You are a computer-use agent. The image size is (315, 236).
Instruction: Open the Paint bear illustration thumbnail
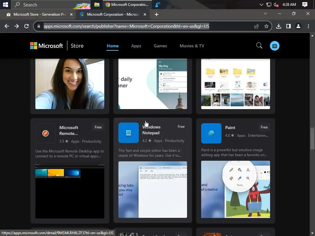click(236, 189)
